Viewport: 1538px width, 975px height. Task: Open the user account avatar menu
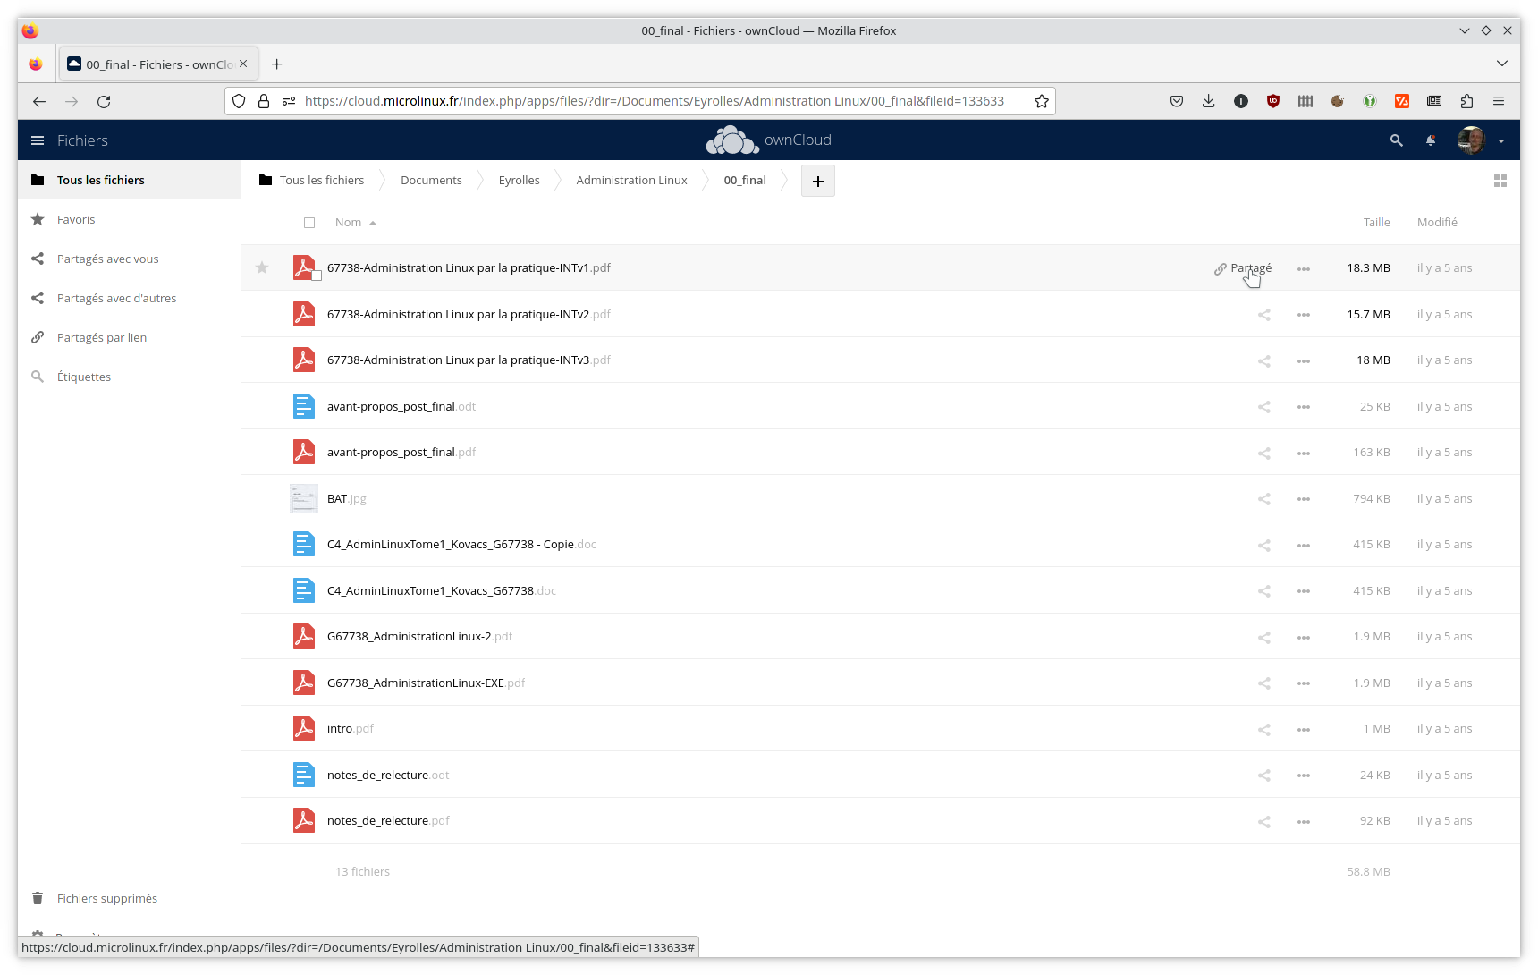pos(1474,140)
